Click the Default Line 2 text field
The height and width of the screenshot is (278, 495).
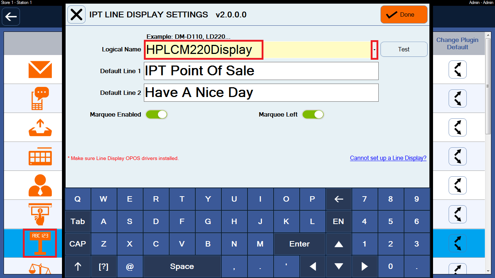pos(261,93)
